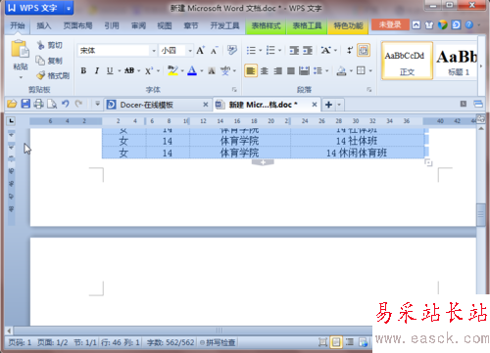The width and height of the screenshot is (490, 353).
Task: Click the bullet list icon
Action: click(251, 50)
